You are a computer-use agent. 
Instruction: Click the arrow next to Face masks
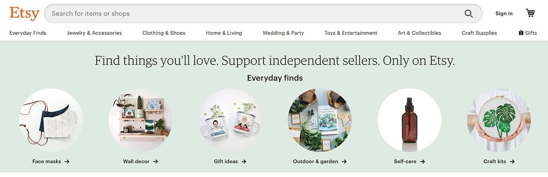coord(67,162)
